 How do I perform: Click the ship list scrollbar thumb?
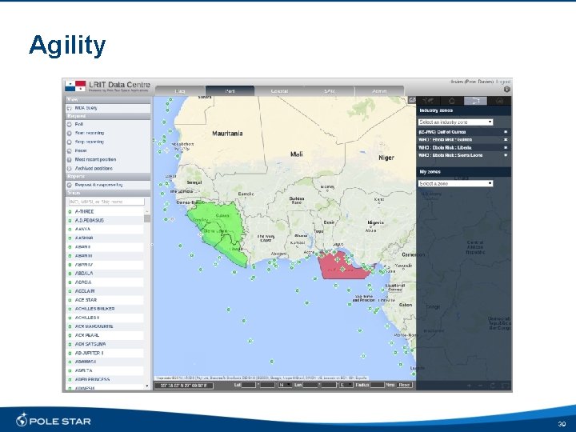pyautogui.click(x=147, y=218)
